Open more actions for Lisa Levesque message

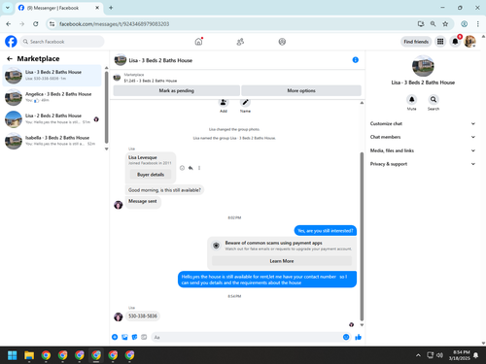point(199,168)
